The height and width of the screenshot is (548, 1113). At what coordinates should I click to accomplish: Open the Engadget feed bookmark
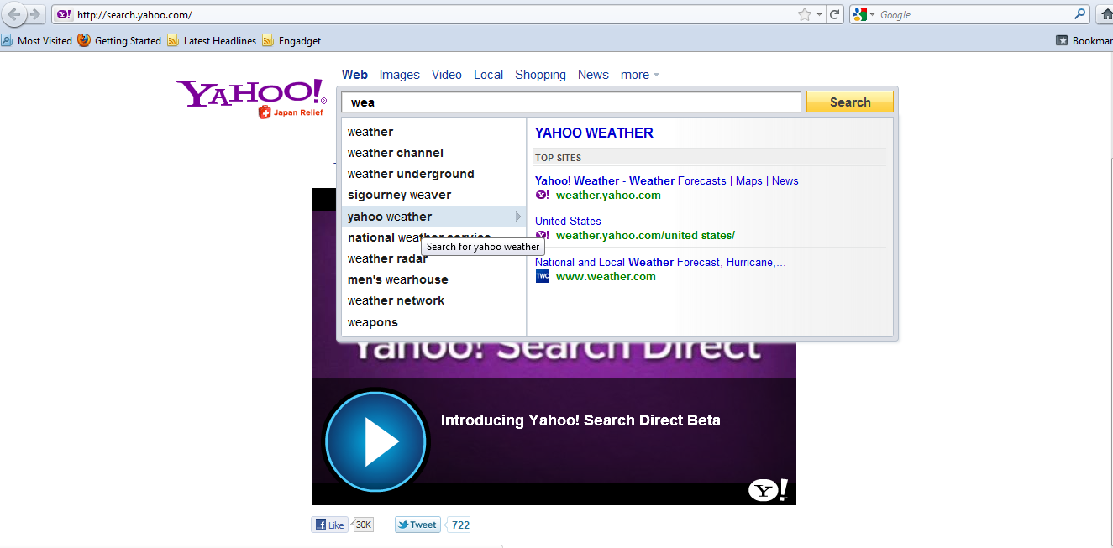click(291, 40)
